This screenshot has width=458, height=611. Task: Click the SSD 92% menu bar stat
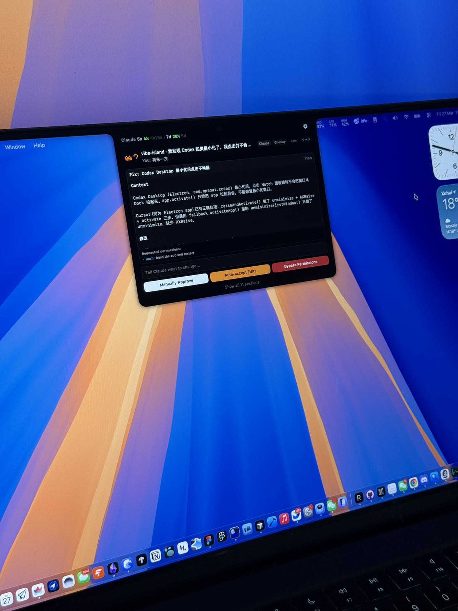tap(320, 125)
